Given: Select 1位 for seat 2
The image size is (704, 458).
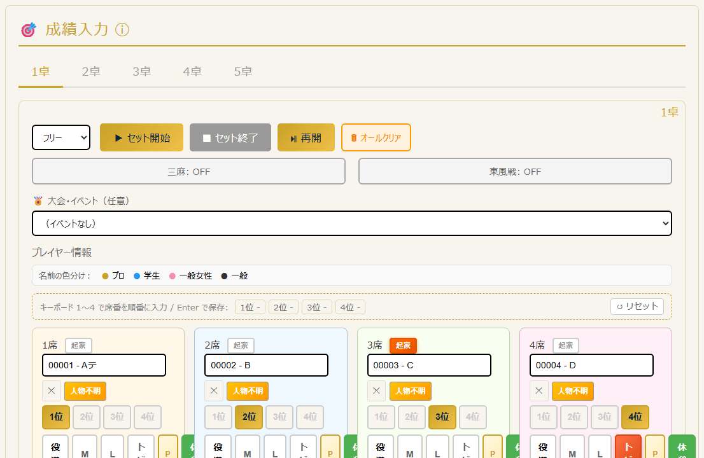Looking at the screenshot, I should point(219,417).
